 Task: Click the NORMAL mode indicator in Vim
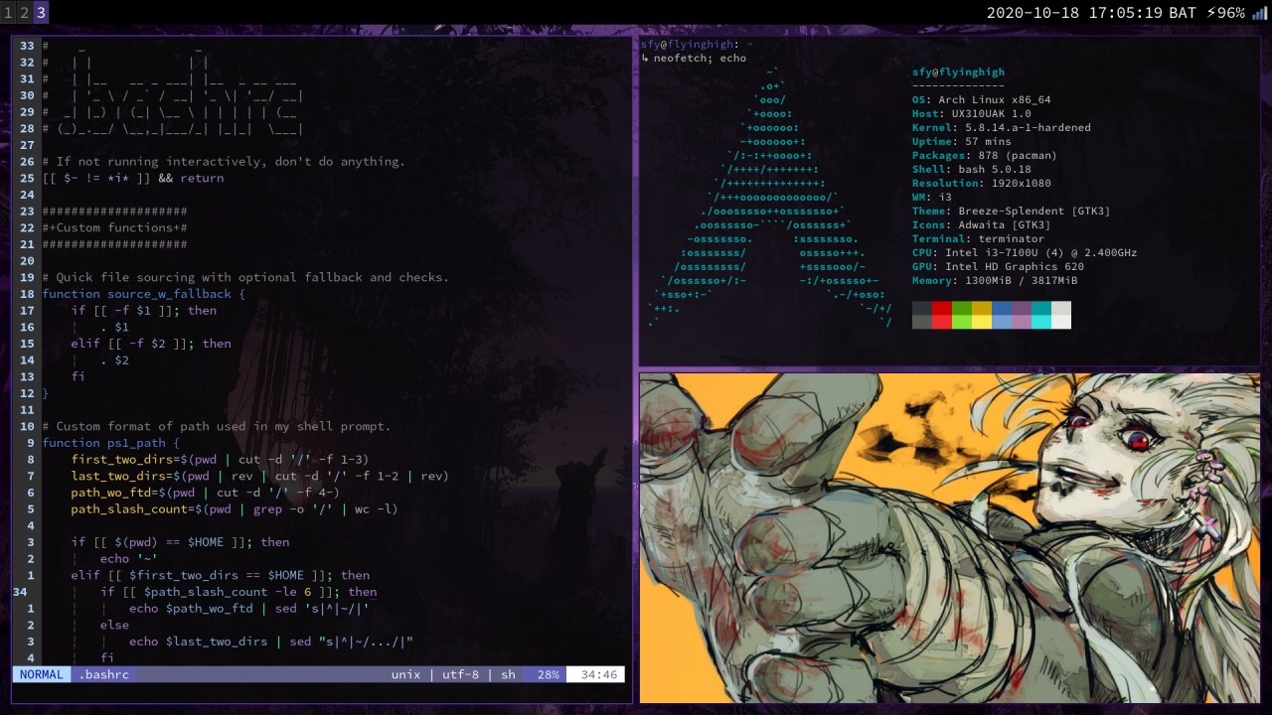pos(41,674)
